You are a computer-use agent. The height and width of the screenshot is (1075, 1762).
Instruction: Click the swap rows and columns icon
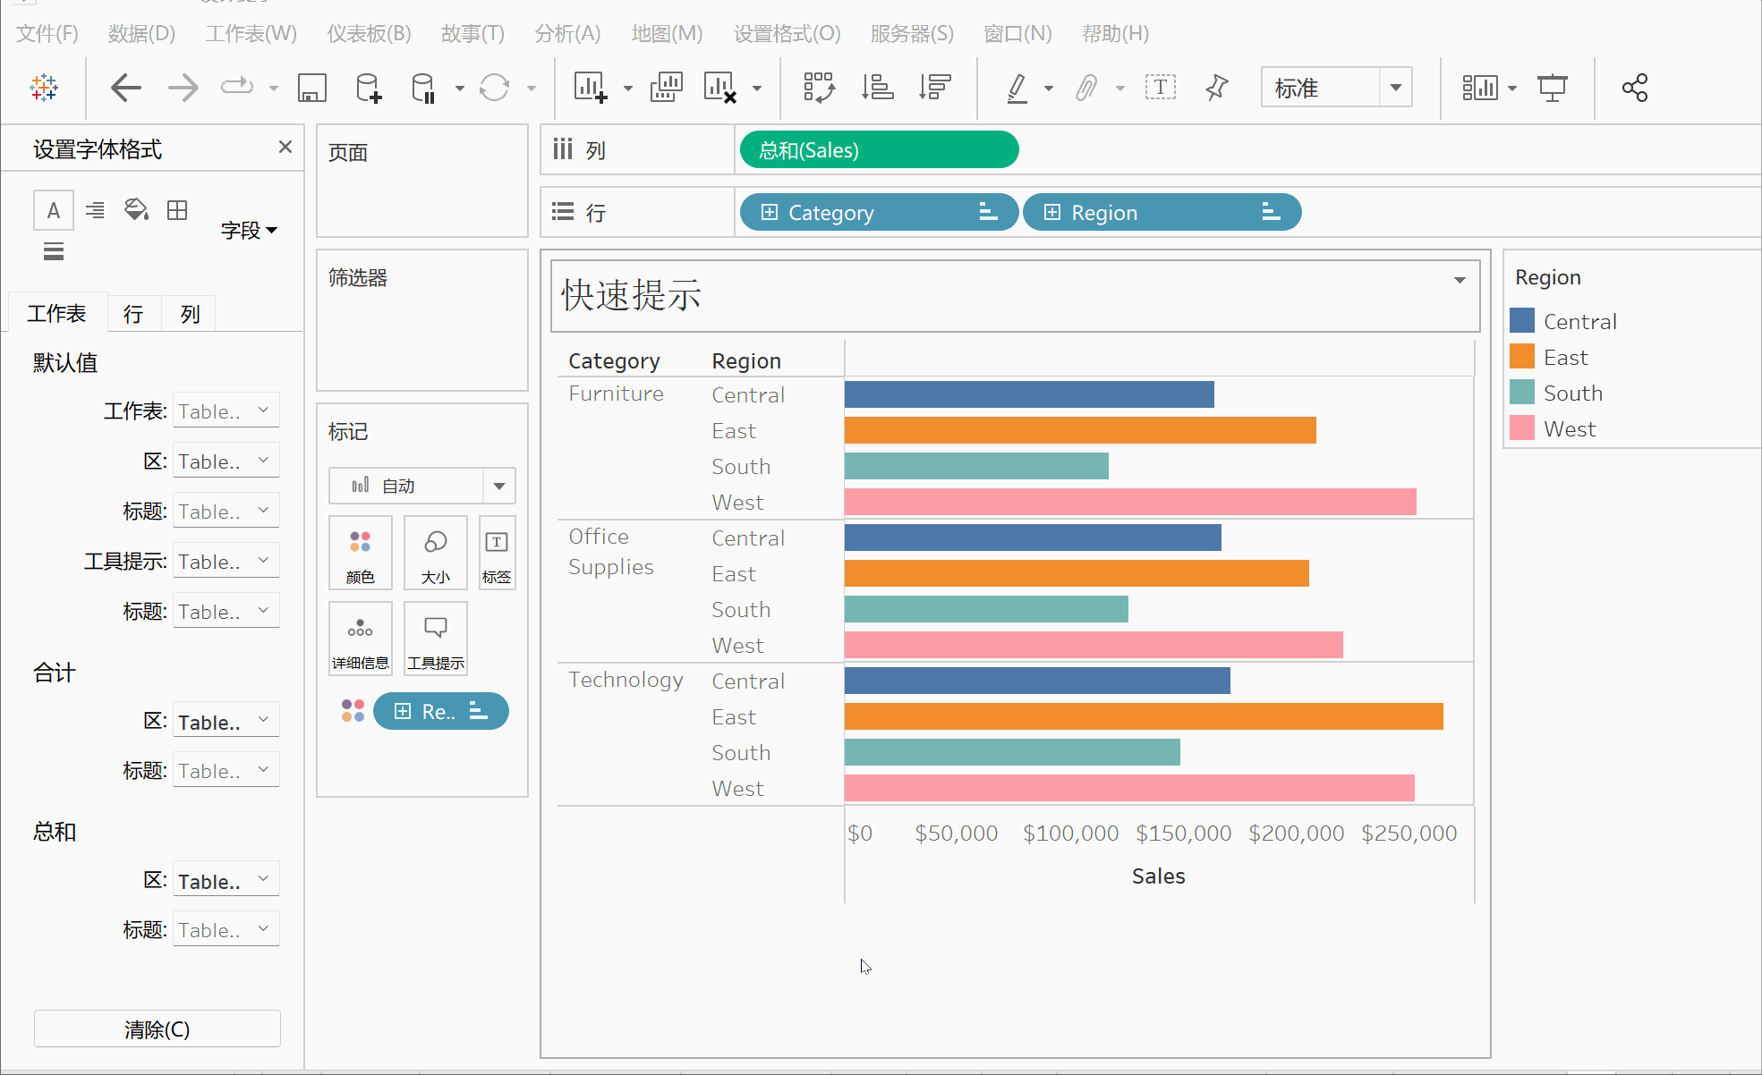819,87
